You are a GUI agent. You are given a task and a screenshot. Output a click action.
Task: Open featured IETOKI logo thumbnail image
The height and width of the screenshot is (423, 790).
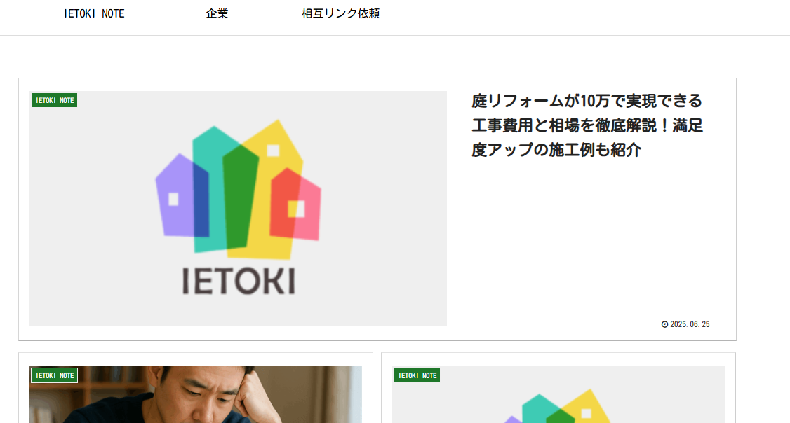pos(238,208)
